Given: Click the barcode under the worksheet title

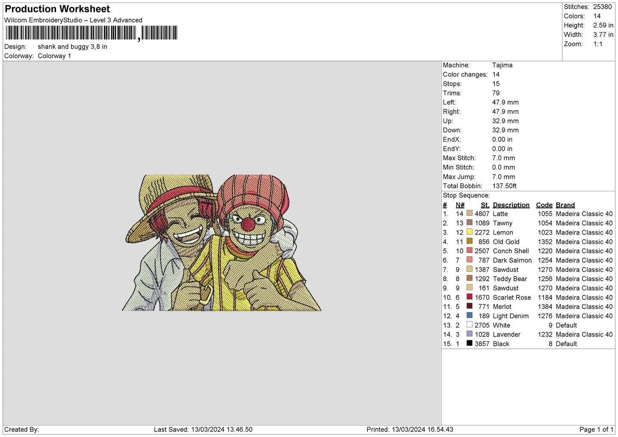Looking at the screenshot, I should pyautogui.click(x=91, y=33).
